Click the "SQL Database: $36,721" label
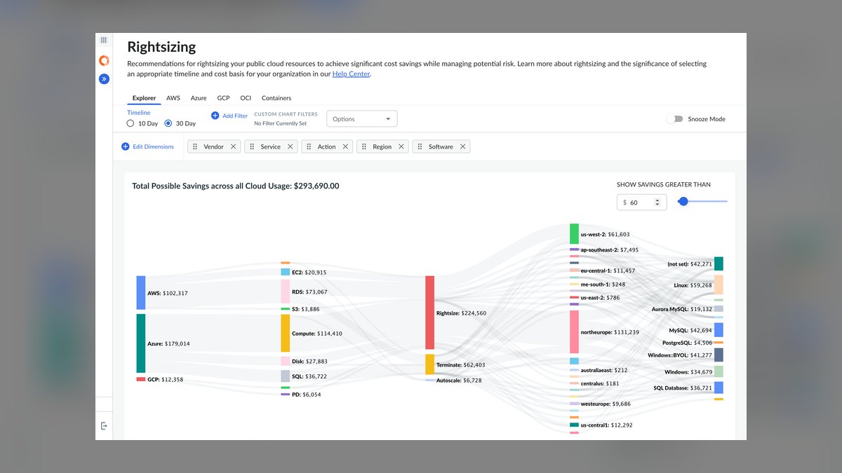 pyautogui.click(x=683, y=388)
